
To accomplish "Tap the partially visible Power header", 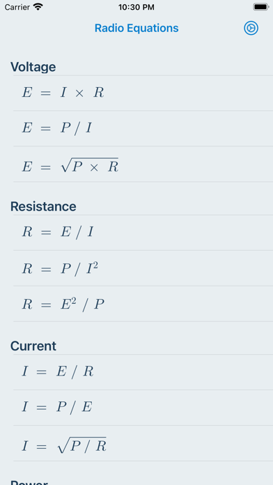I will (29, 482).
